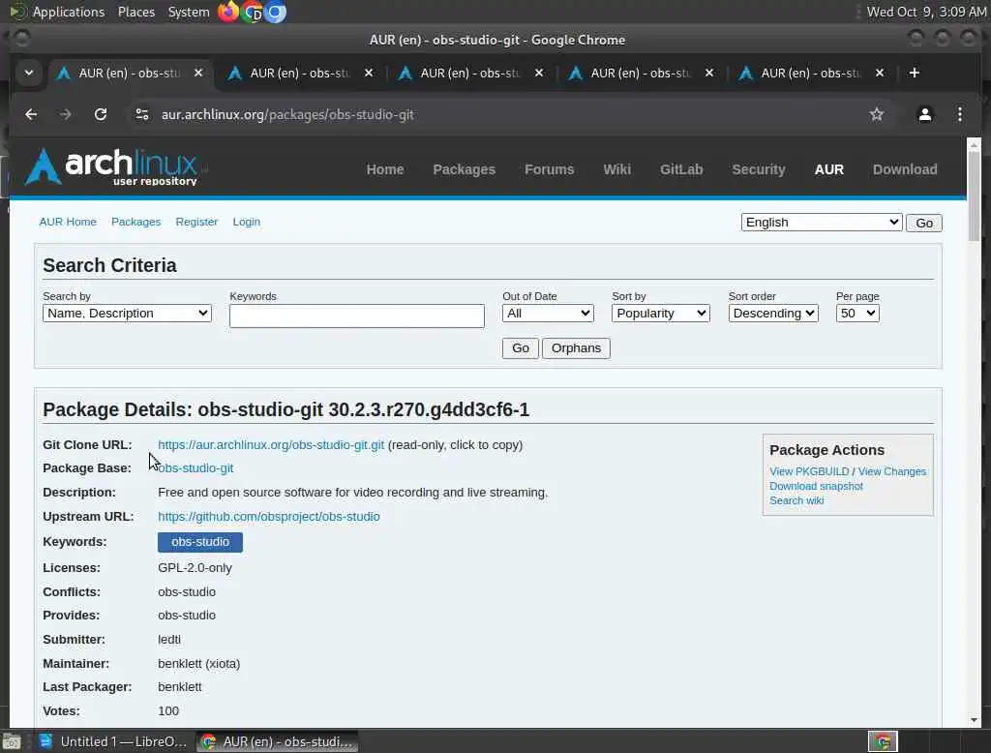Viewport: 991px width, 753px height.
Task: Open Search wiki link
Action: (x=796, y=500)
